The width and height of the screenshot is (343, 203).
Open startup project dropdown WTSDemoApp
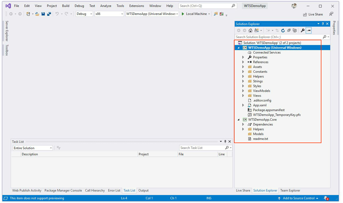click(152, 14)
